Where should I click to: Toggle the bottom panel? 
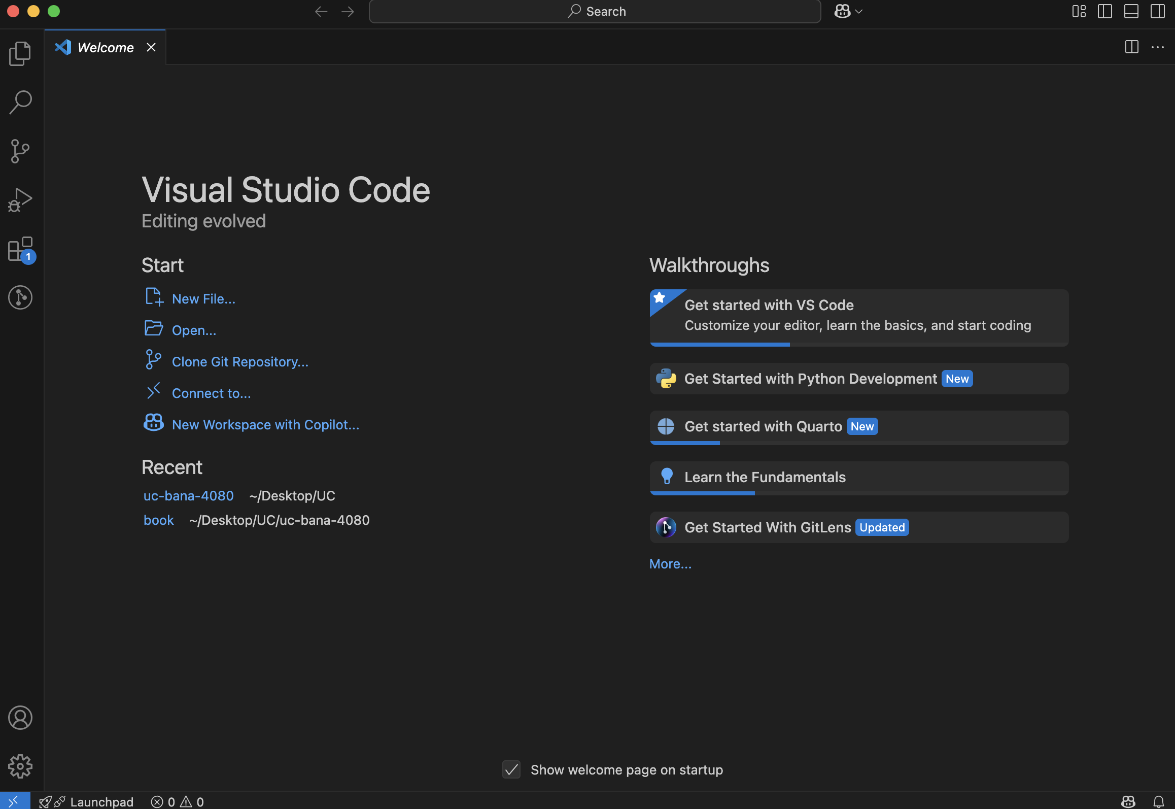1131,11
